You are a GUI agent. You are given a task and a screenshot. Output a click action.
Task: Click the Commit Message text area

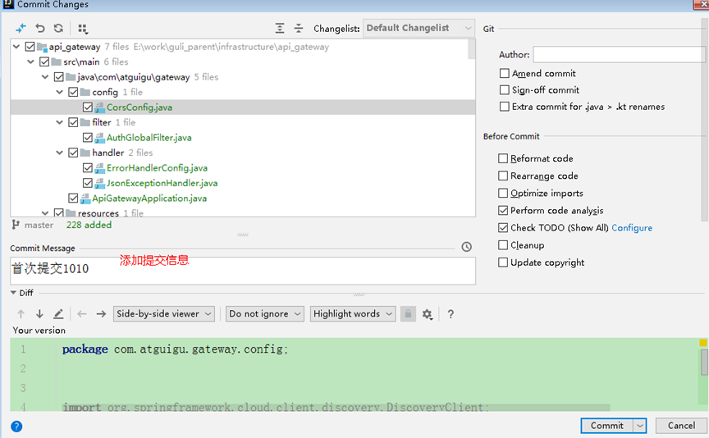click(243, 271)
